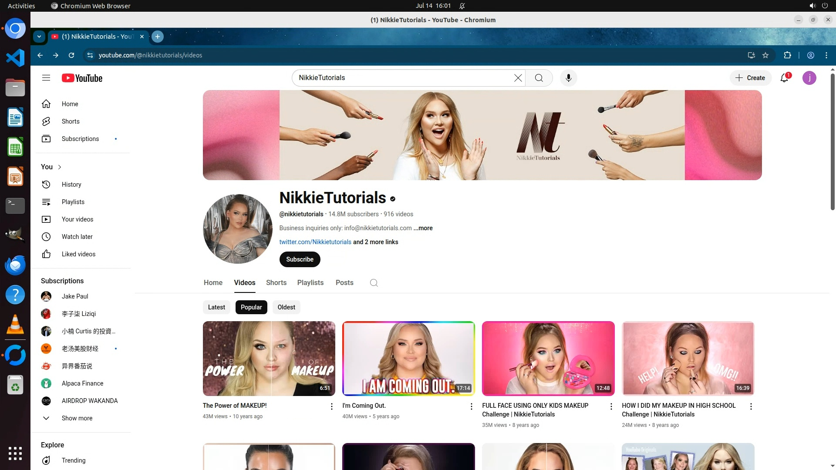
Task: Expand Show more subscriptions
Action: 77,418
